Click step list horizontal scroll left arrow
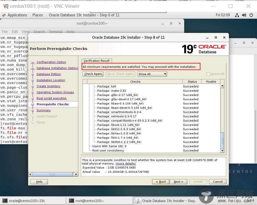Viewport: 257px width, 205px height. [30, 174]
